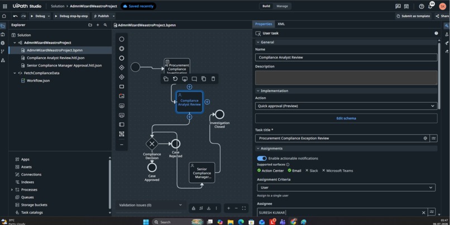Click the reset loop icon on context pad
450x225 pixels.
click(175, 79)
